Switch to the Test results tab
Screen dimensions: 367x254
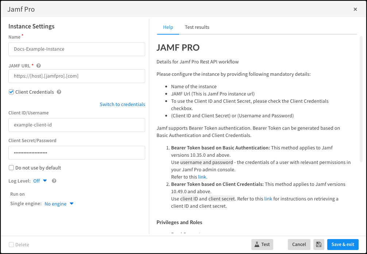click(x=197, y=27)
